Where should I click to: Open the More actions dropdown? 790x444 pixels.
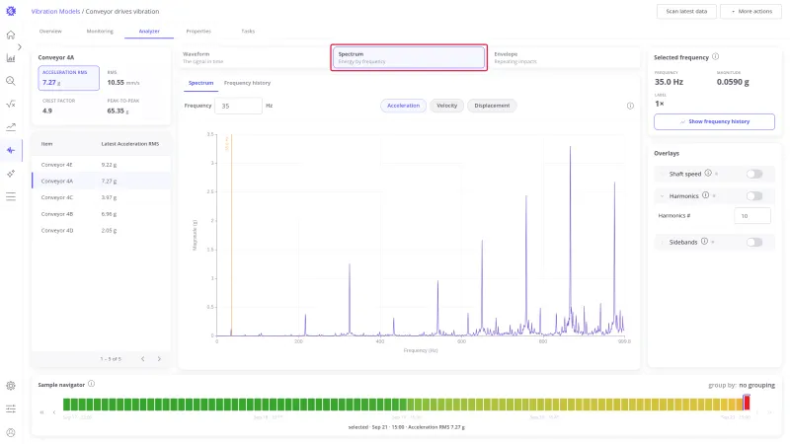pyautogui.click(x=750, y=11)
